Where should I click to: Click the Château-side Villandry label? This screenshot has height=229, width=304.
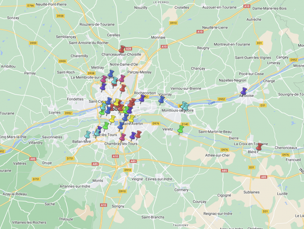35,143
